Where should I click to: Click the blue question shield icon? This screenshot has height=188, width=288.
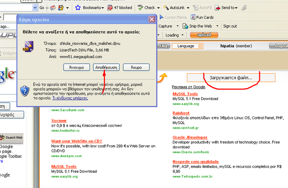tap(25, 91)
